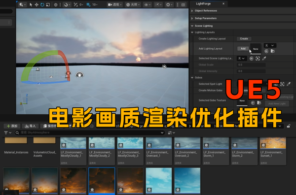Browse to gobo texture in content browser
Viewport: 296px width, 195px height.
coord(259,103)
